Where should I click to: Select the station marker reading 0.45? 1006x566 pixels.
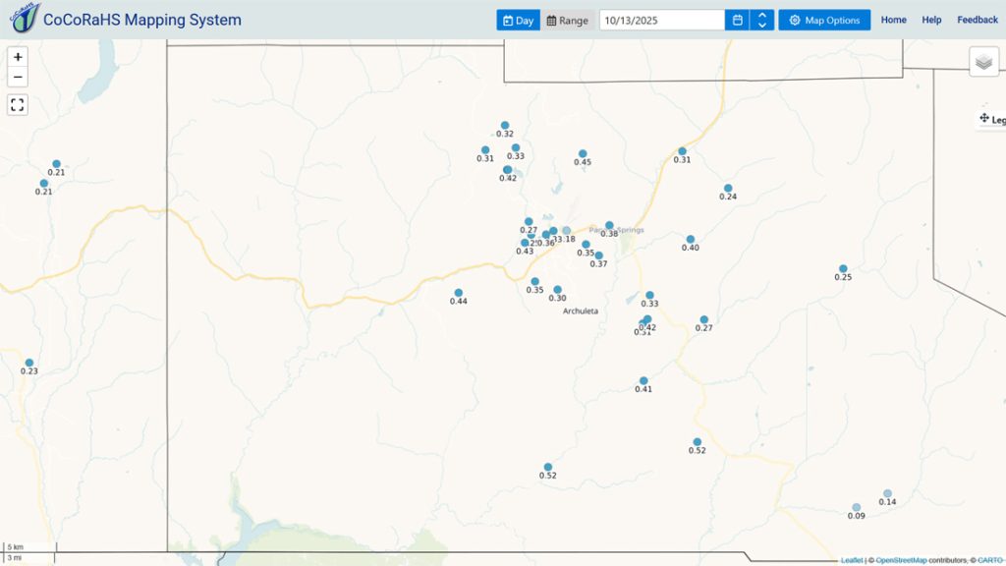click(x=583, y=154)
